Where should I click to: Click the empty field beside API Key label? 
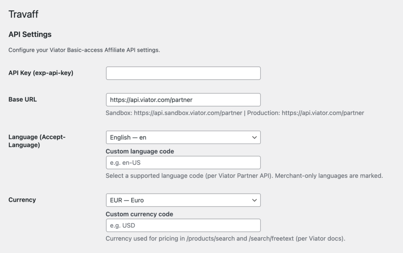tap(183, 73)
